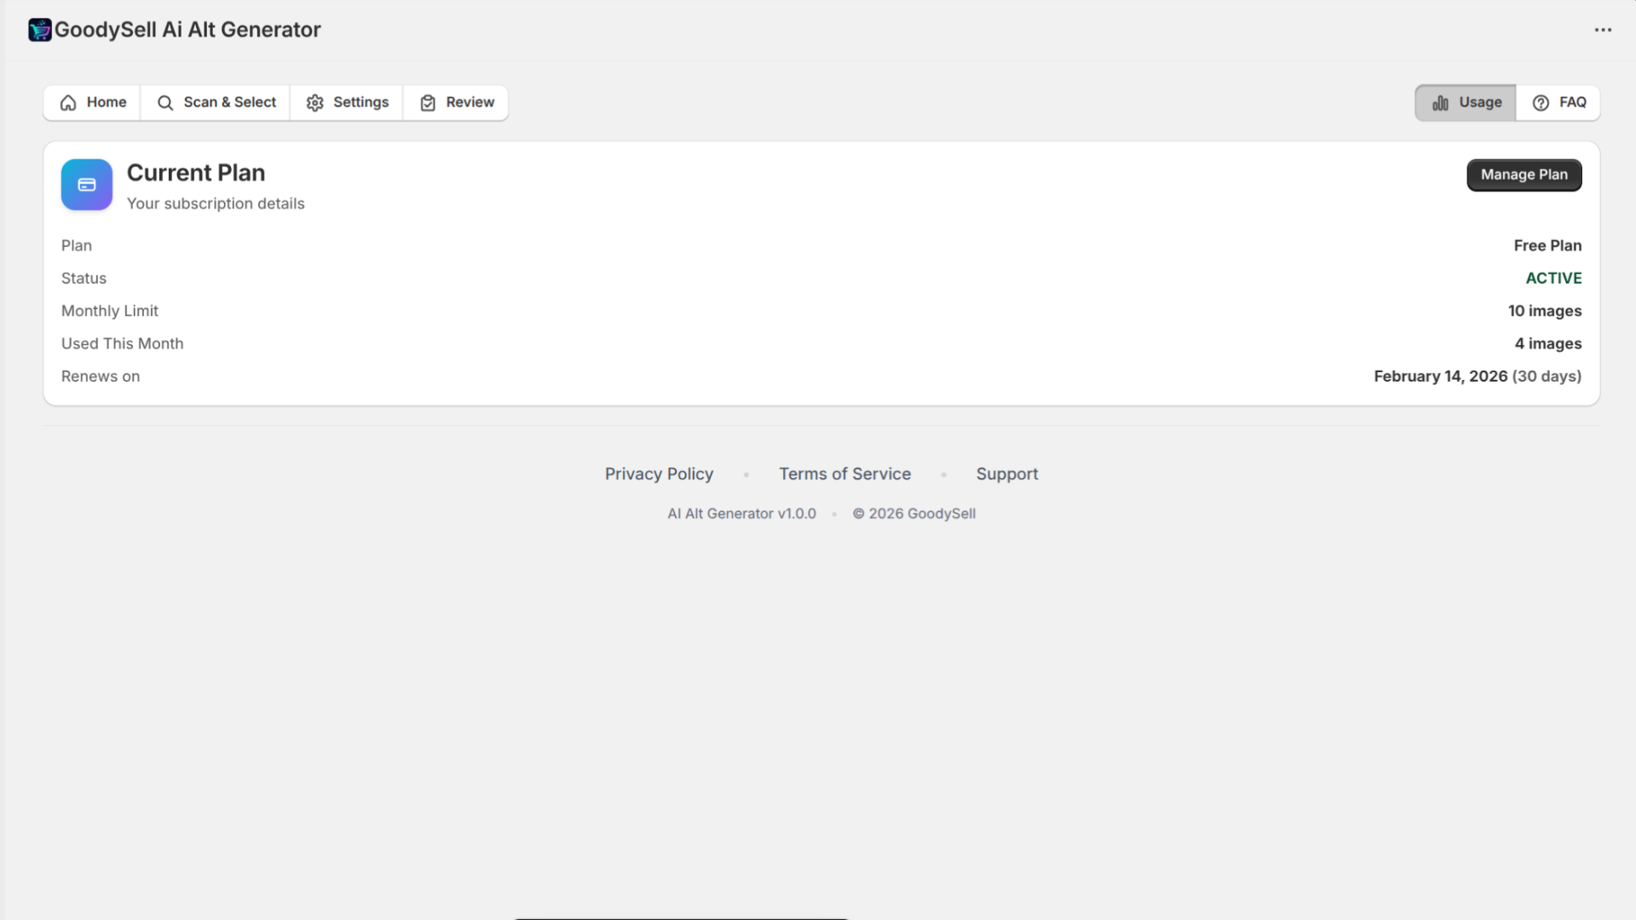Open the Scan & Select tab

pos(216,102)
